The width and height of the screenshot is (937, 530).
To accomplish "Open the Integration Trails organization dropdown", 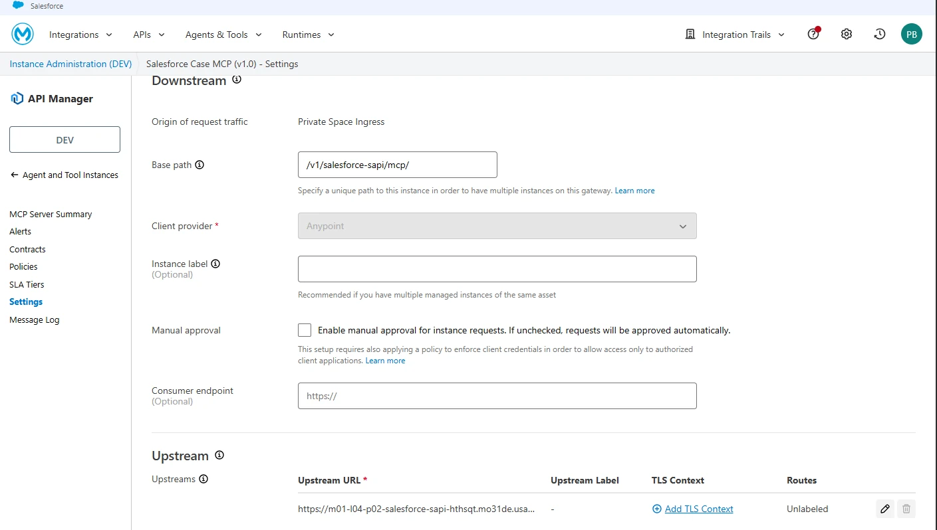I will 736,35.
